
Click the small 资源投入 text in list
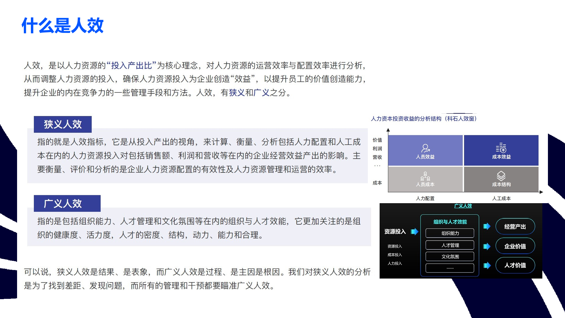coord(395,246)
